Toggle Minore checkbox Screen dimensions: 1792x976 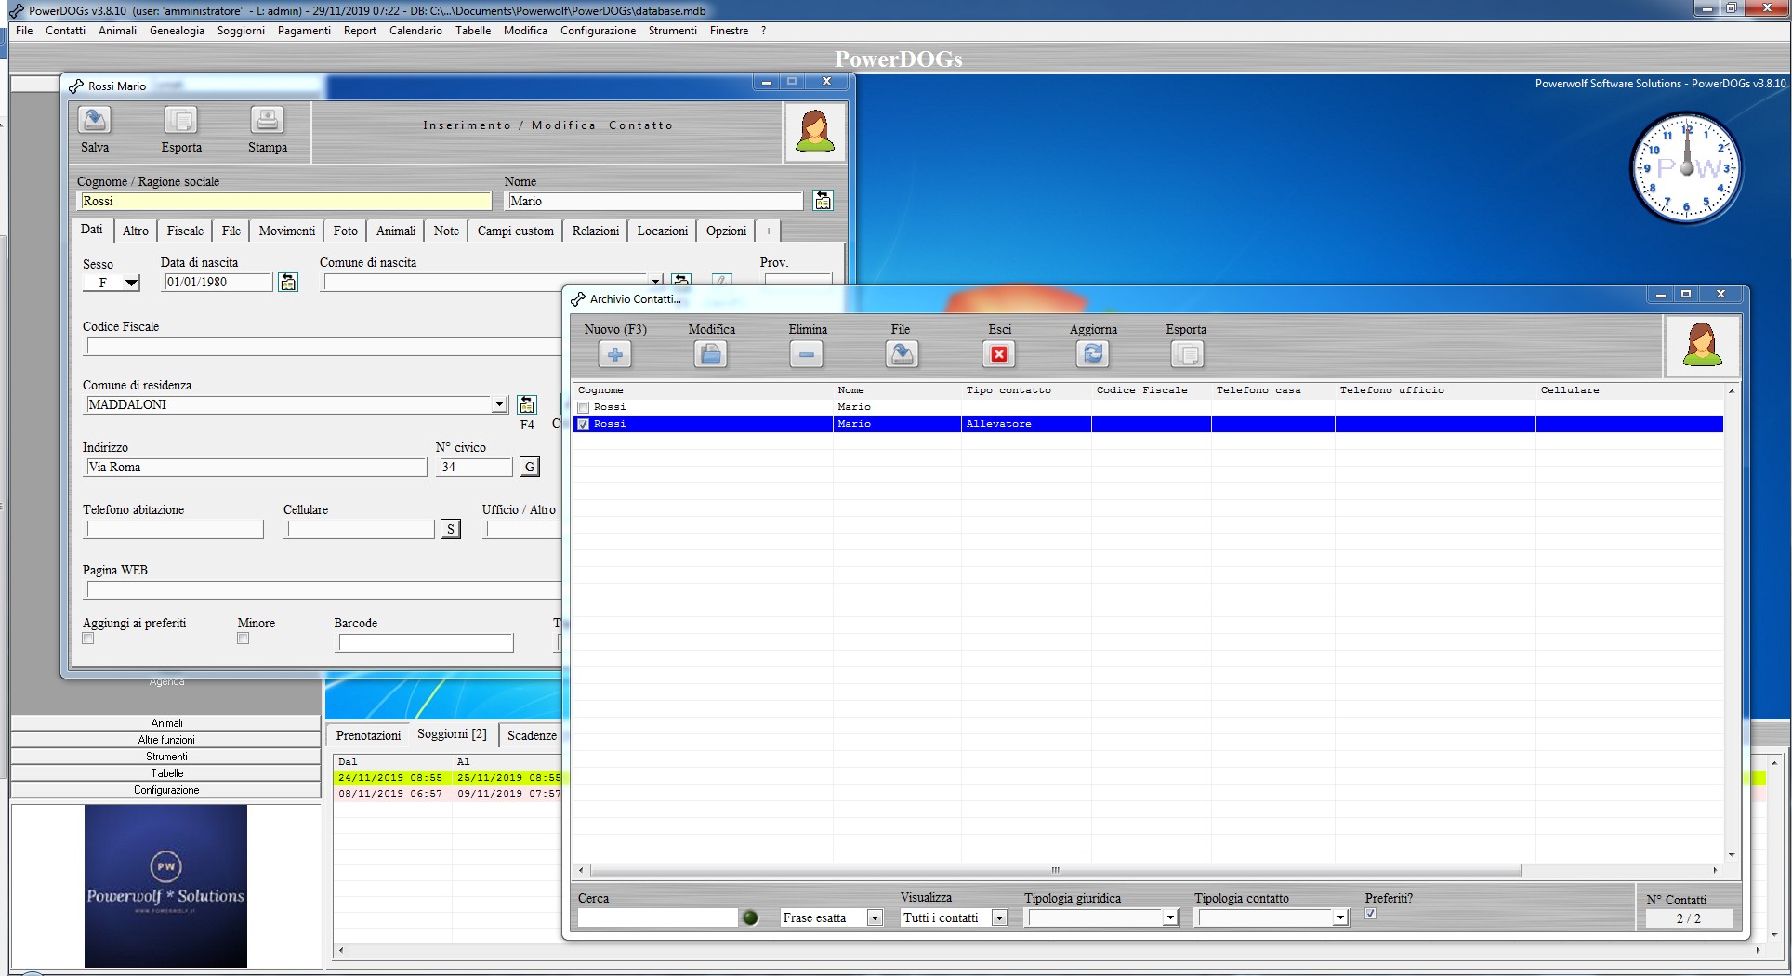244,639
